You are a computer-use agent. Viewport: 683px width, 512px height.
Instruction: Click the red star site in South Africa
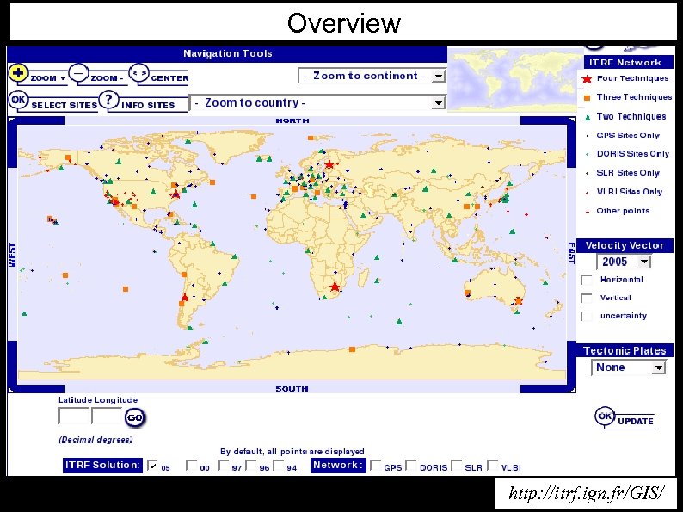point(335,287)
